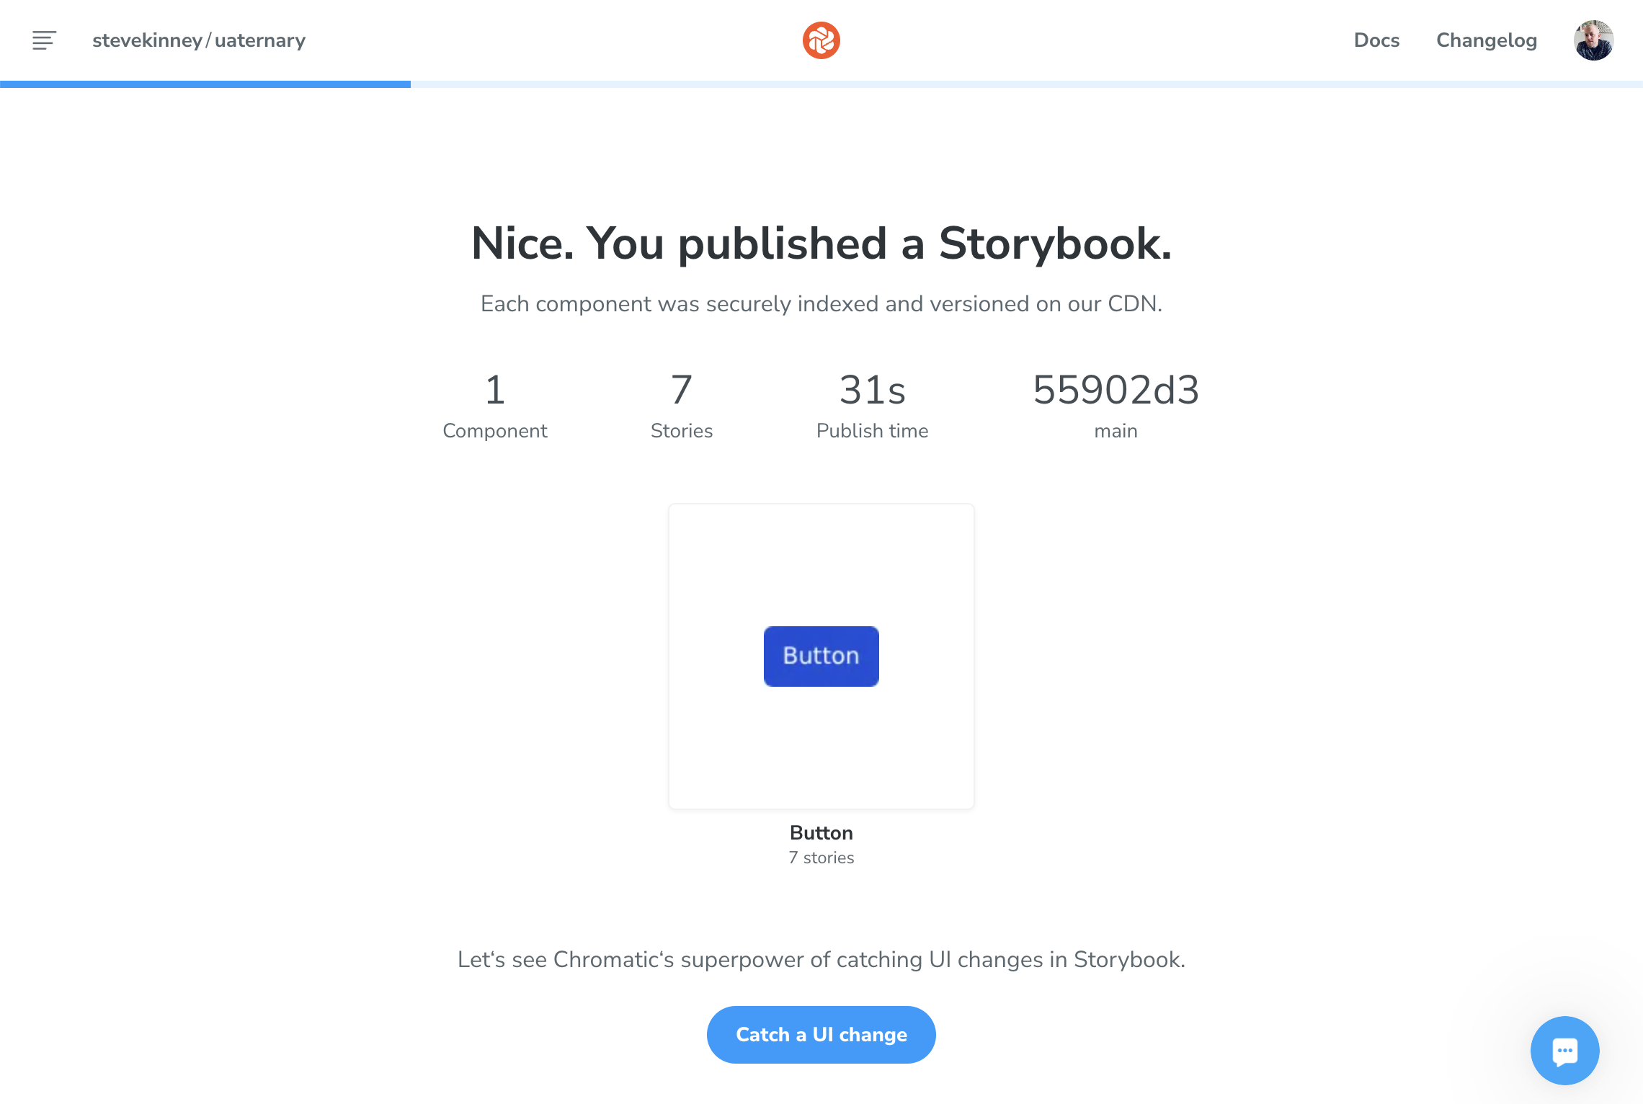This screenshot has width=1643, height=1104.
Task: Open Changelog
Action: click(x=1485, y=40)
